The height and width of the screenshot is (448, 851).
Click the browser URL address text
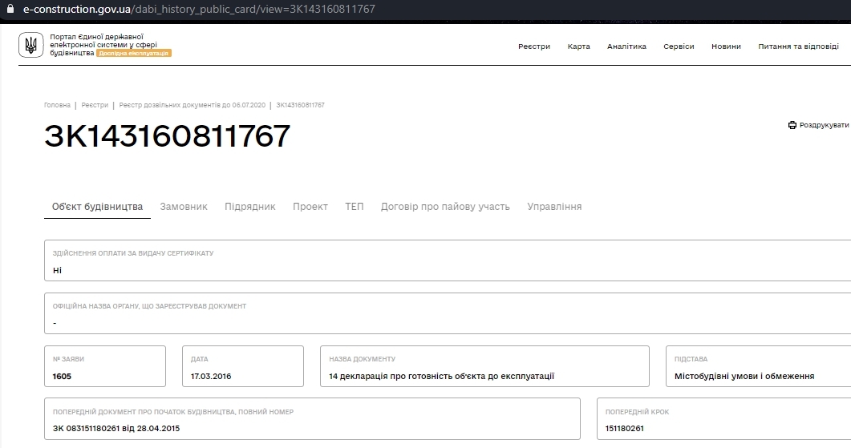coord(199,9)
